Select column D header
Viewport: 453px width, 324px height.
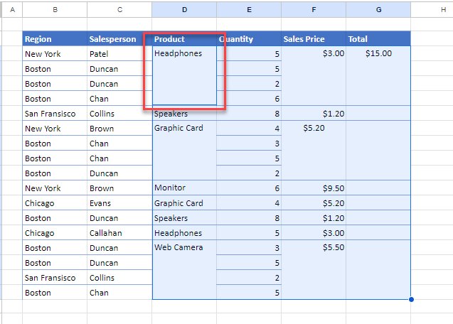click(184, 9)
